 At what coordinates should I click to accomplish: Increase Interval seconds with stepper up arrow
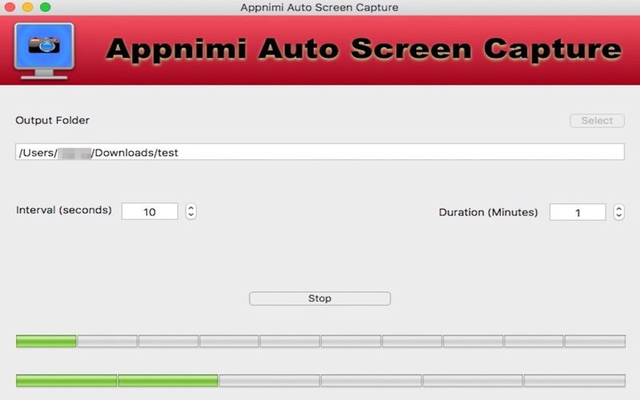click(x=190, y=208)
